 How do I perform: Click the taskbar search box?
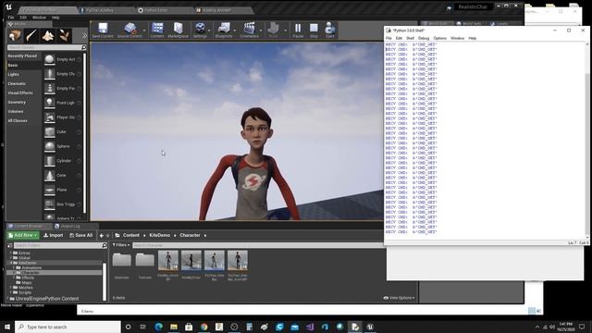68,327
